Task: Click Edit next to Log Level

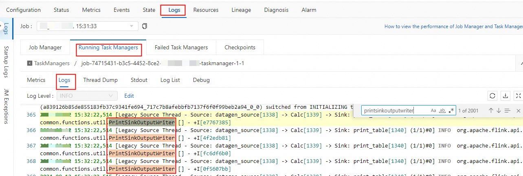Action: click(x=129, y=96)
